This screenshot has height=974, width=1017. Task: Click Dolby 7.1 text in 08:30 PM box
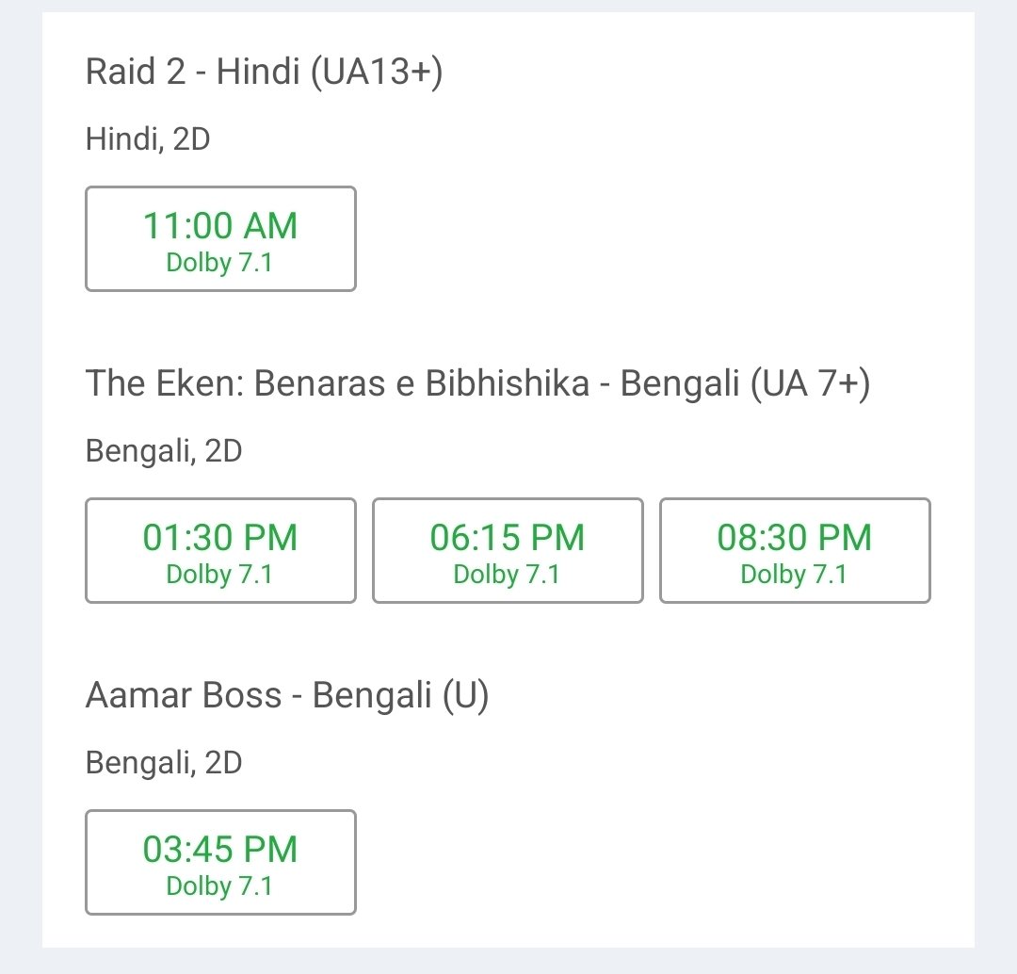(x=794, y=575)
